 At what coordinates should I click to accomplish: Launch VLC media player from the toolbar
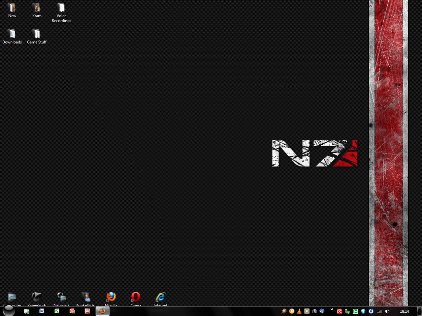point(299,311)
